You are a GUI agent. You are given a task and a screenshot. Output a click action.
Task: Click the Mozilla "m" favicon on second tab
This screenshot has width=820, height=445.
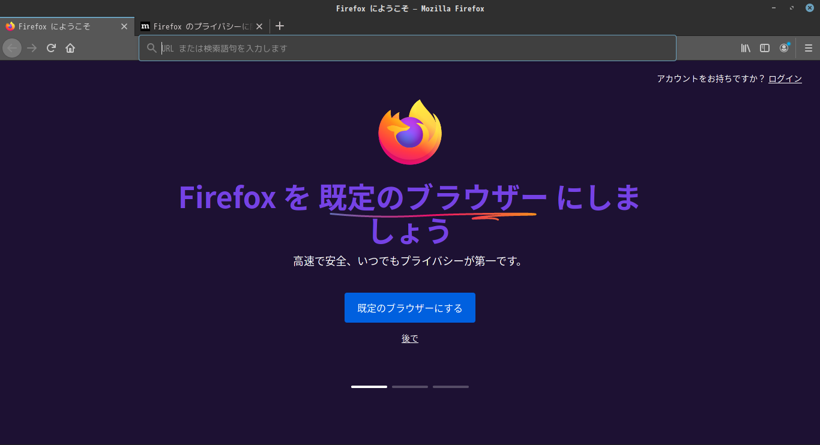[145, 26]
